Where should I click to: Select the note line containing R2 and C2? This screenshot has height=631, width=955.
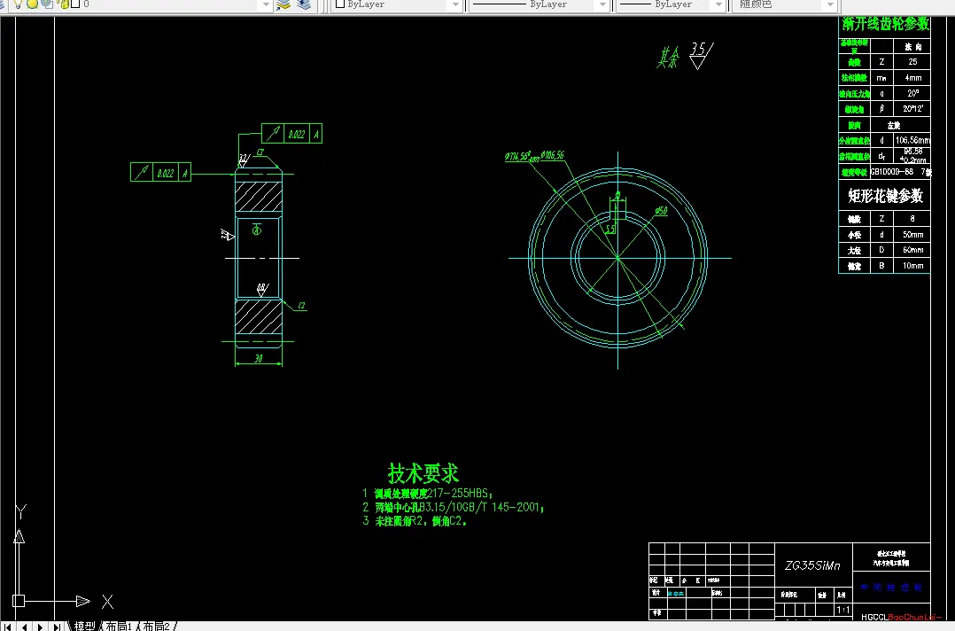415,521
